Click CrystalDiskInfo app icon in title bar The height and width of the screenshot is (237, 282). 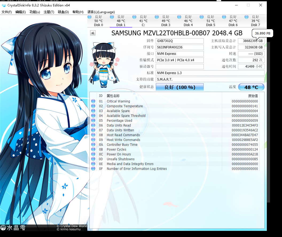pyautogui.click(x=4, y=5)
